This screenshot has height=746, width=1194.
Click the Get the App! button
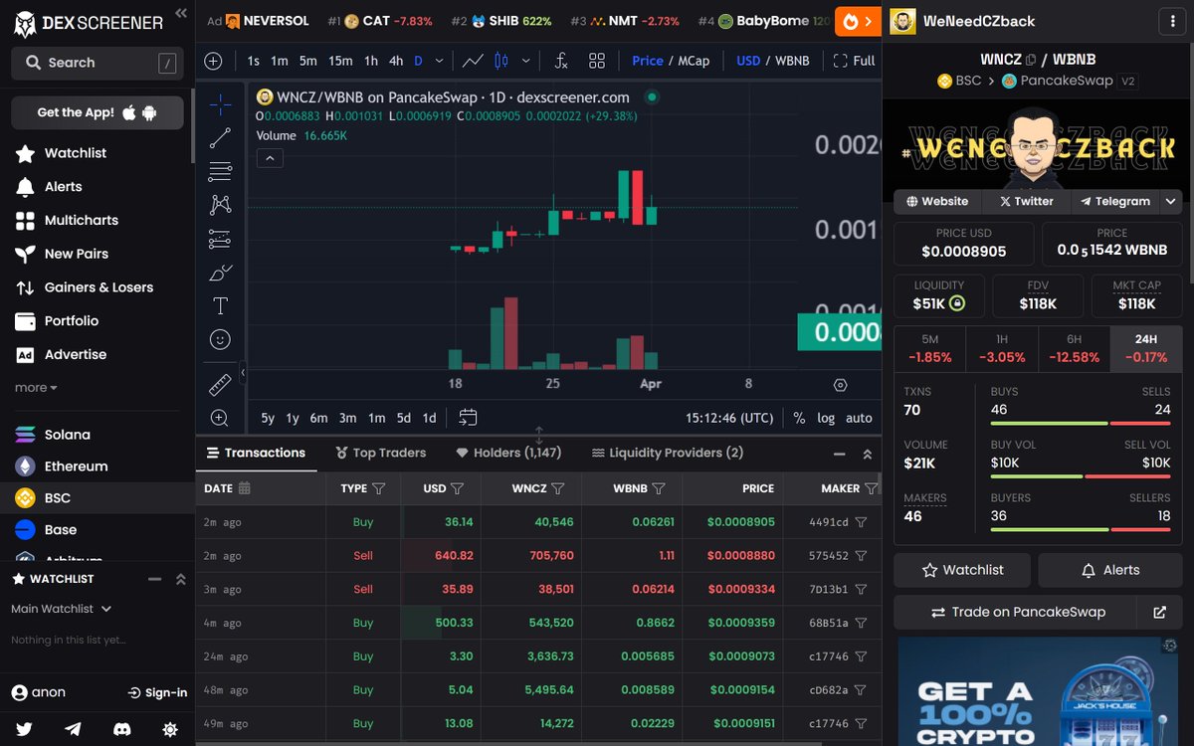(98, 112)
